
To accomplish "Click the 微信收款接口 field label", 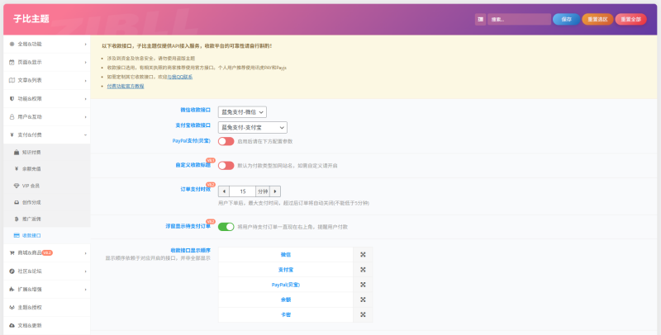I will (196, 110).
